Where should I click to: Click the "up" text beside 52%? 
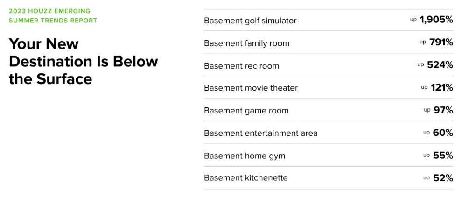[426, 177]
